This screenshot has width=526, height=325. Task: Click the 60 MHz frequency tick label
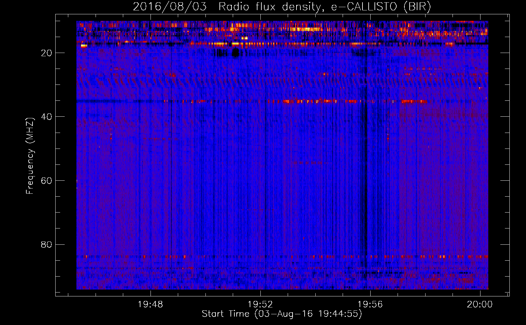(46, 181)
